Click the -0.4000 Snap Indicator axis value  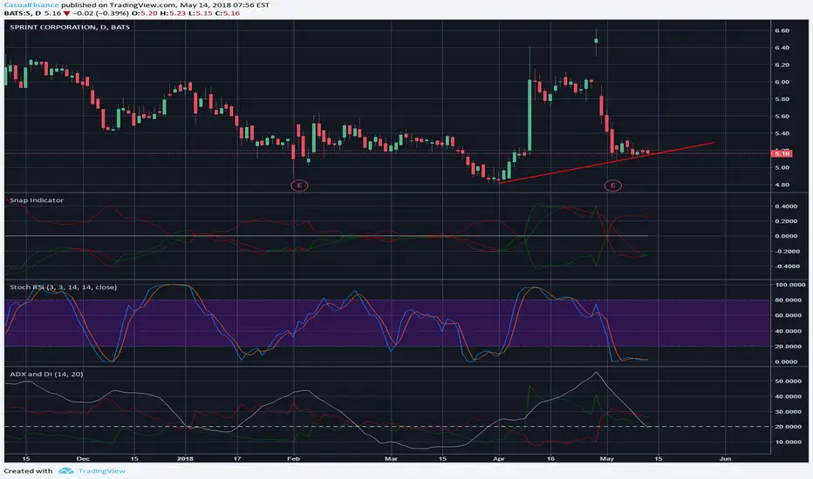(x=786, y=266)
